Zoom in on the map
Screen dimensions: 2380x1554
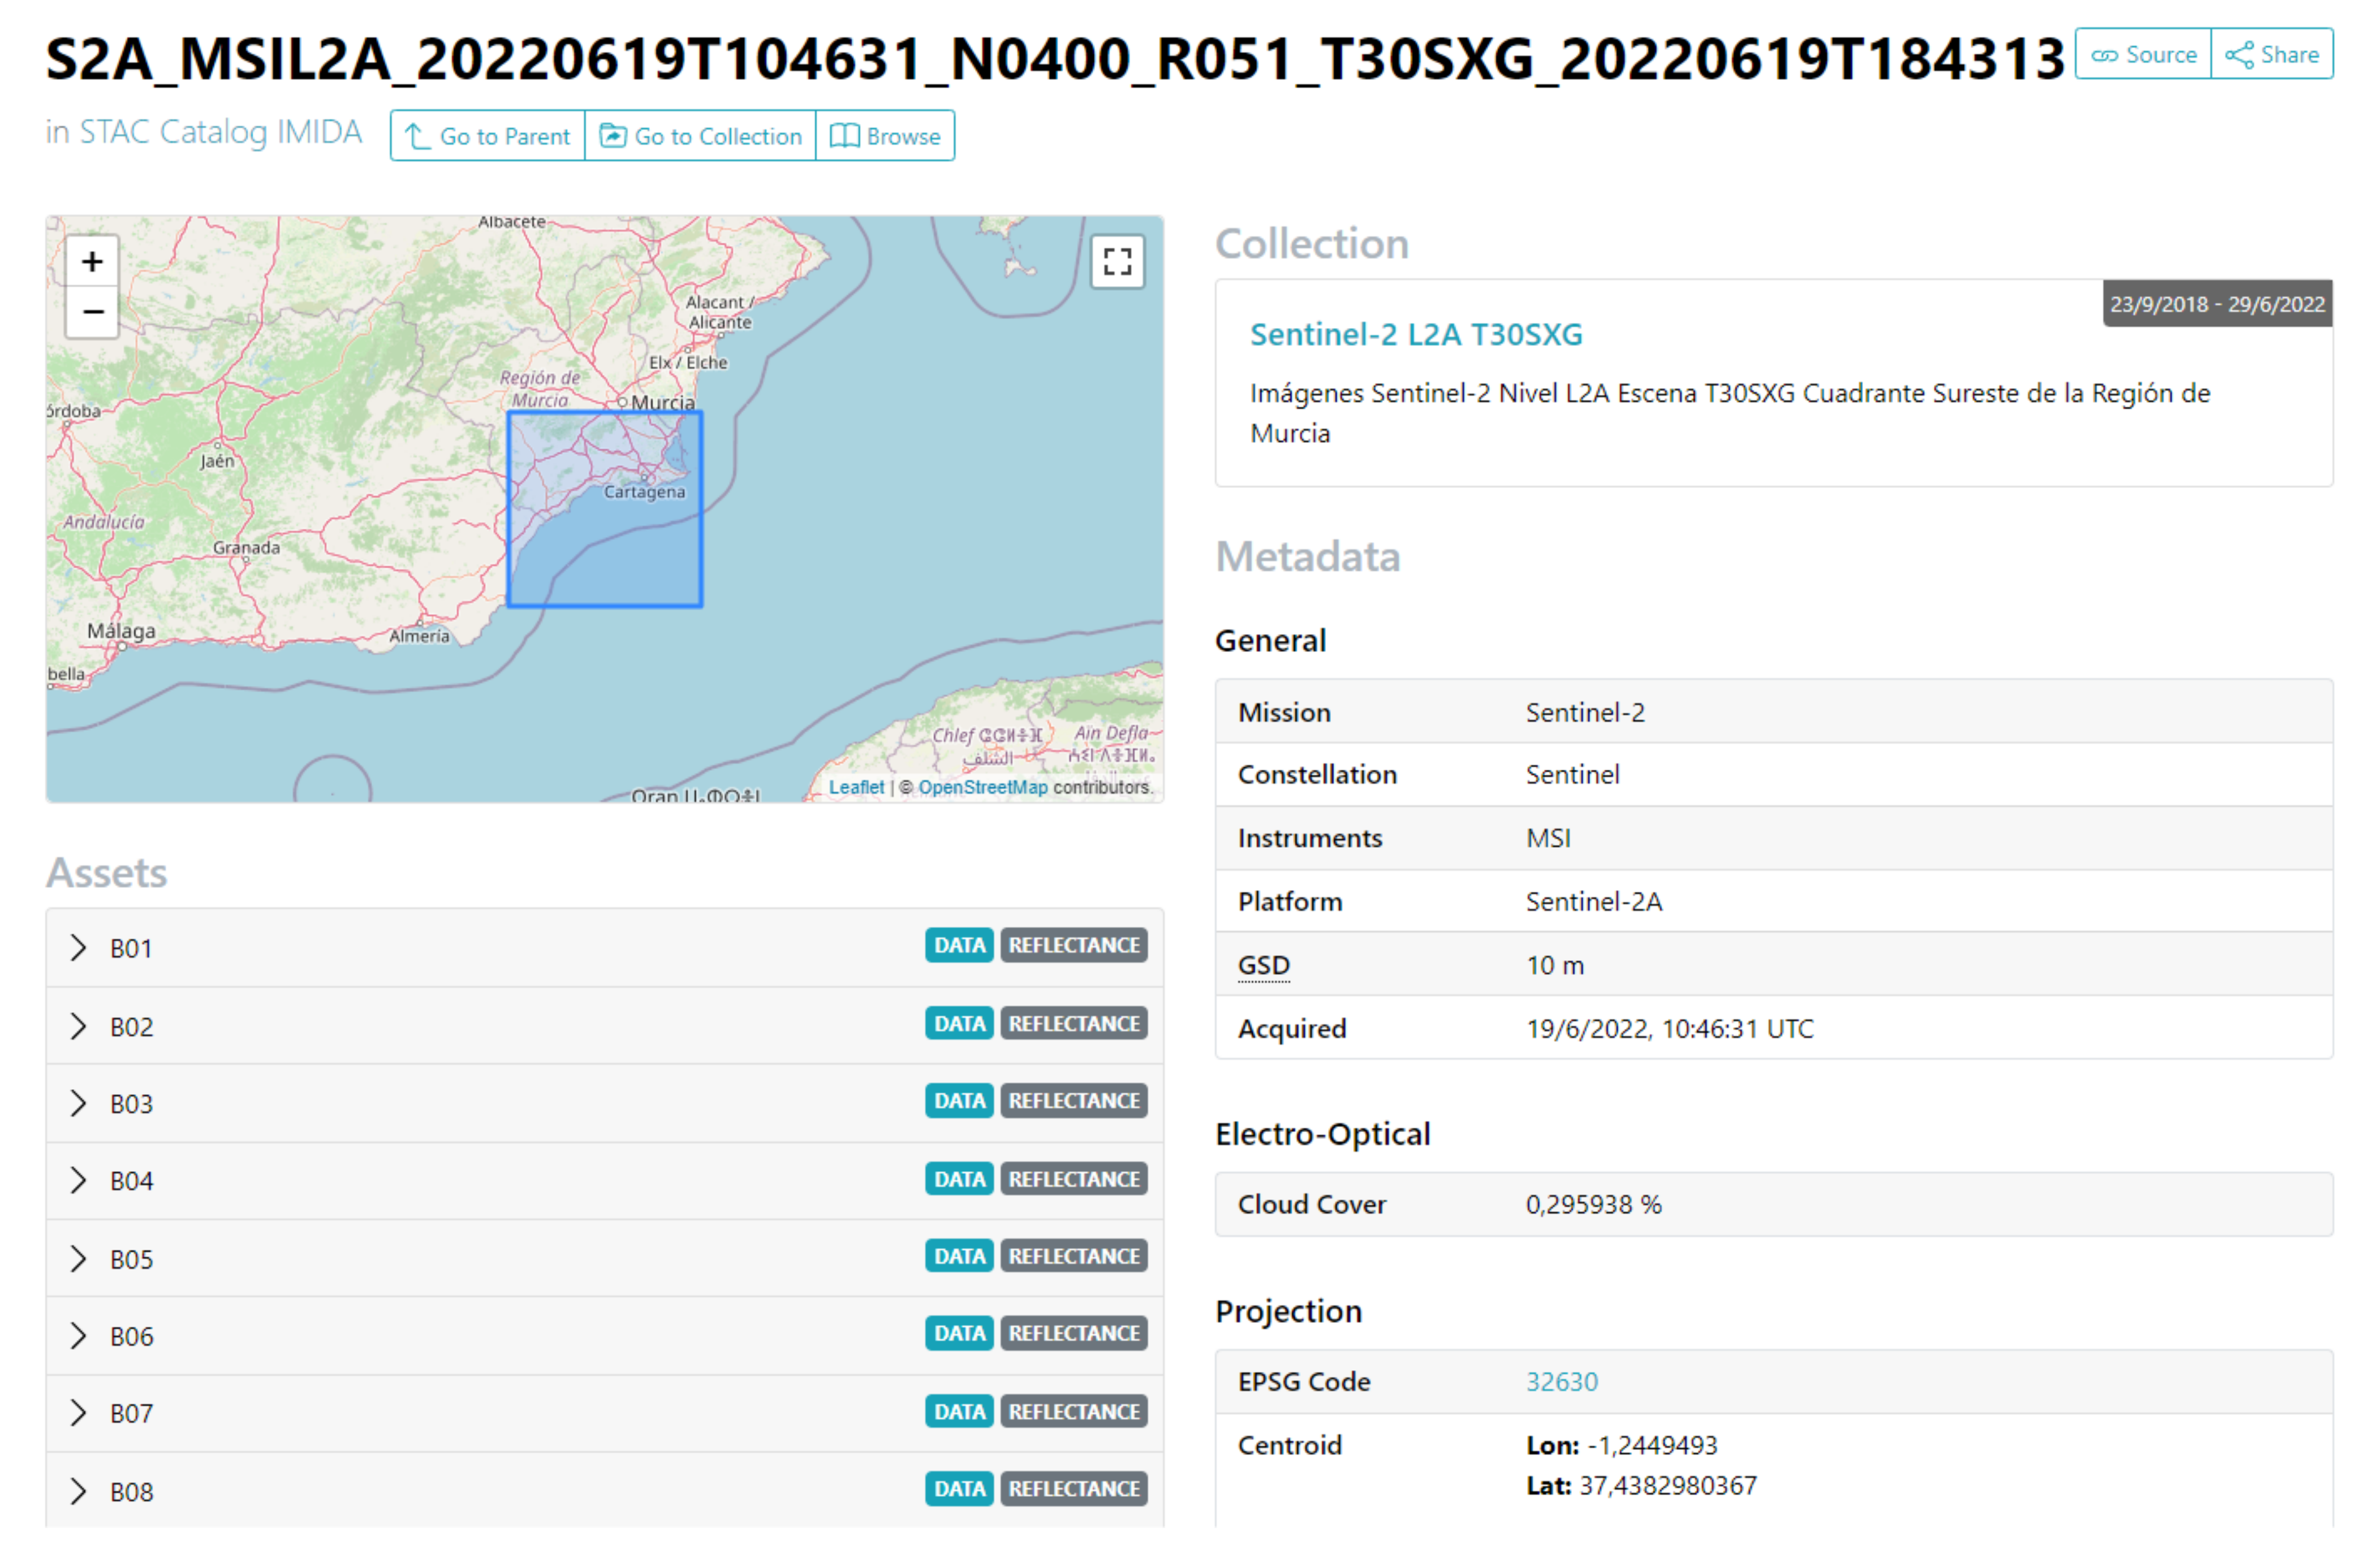92,262
